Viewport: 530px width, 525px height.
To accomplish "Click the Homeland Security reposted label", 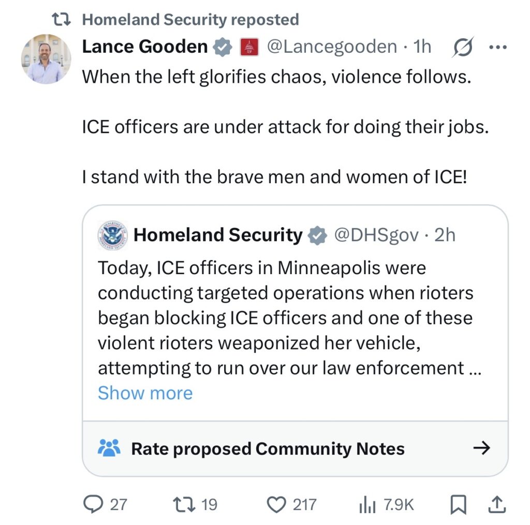I will 190,20.
